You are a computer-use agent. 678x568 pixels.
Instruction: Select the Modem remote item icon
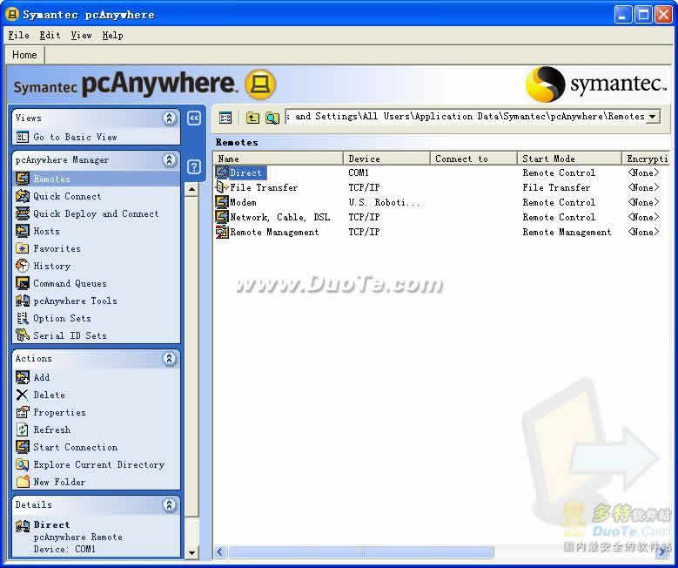point(222,202)
